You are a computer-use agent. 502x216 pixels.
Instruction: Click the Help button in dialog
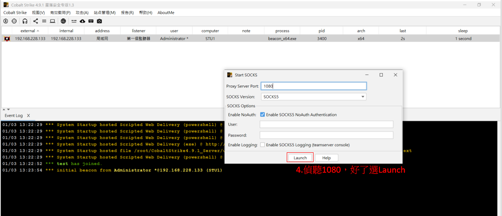327,158
